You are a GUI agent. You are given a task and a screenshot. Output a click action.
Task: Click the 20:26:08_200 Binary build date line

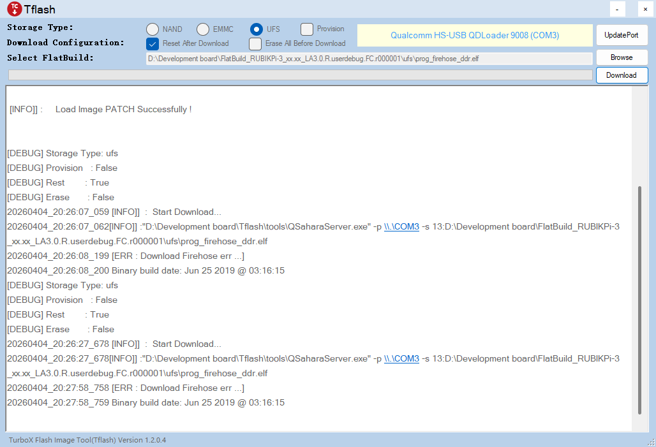[145, 270]
